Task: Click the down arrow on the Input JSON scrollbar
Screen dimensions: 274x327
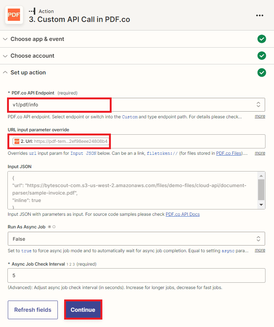Action: pyautogui.click(x=261, y=205)
